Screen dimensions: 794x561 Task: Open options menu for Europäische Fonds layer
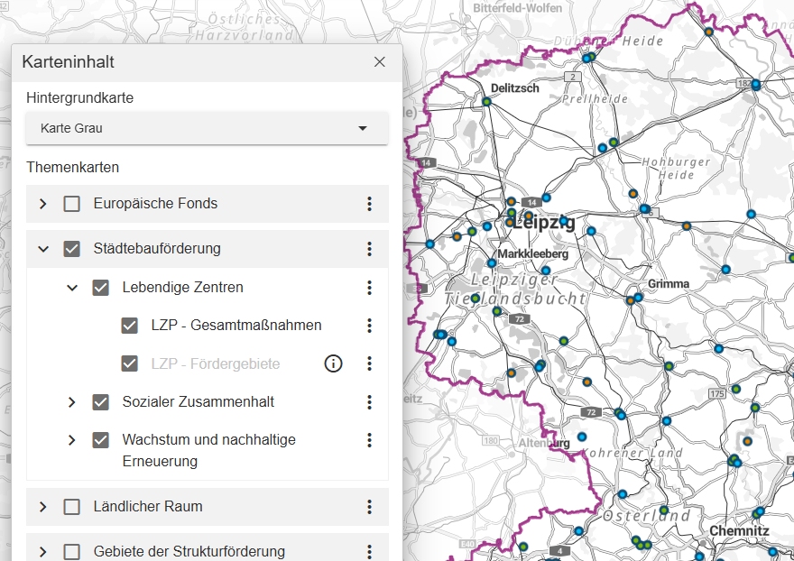[369, 204]
